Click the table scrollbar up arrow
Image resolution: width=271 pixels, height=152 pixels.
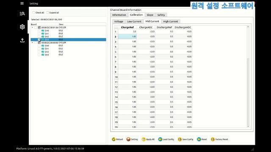pyautogui.click(x=248, y=27)
